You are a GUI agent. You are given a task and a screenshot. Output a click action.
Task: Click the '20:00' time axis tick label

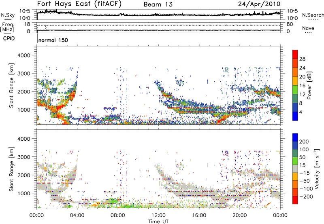(240, 216)
